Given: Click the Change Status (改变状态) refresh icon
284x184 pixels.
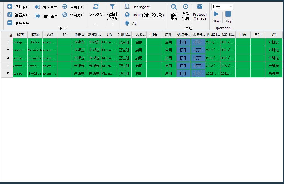Looking at the screenshot, I should pos(96,7).
